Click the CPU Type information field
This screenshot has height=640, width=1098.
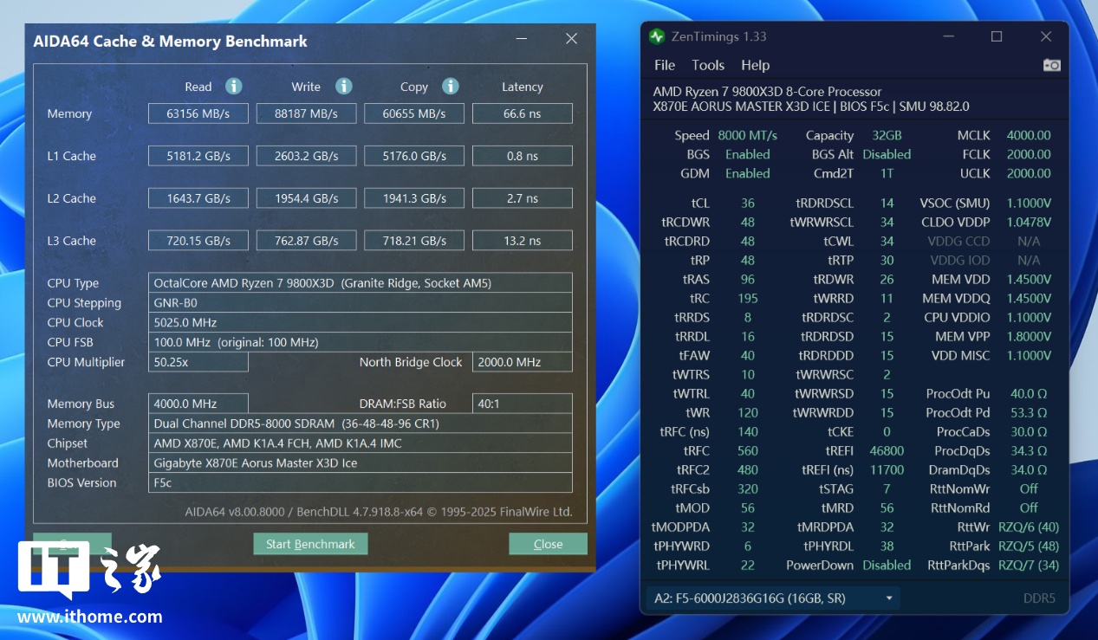[x=360, y=283]
